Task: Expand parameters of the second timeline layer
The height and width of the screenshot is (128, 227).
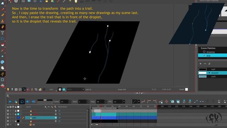Action: pos(56,114)
